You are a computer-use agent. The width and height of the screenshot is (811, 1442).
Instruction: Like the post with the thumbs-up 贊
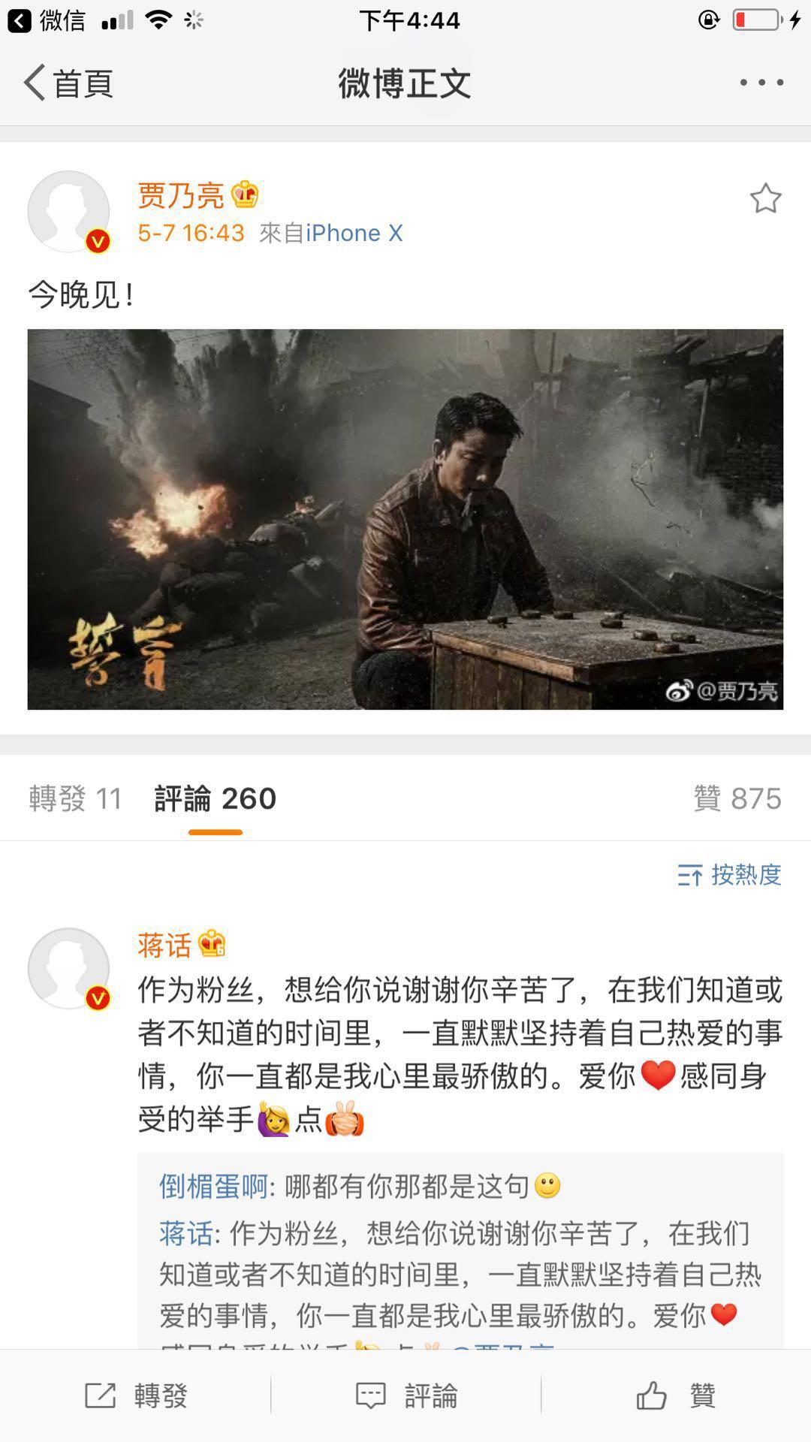click(676, 1395)
